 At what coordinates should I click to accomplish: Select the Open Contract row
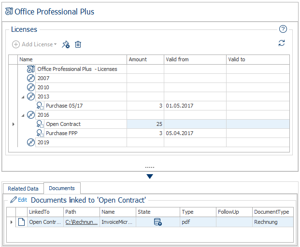(154, 124)
